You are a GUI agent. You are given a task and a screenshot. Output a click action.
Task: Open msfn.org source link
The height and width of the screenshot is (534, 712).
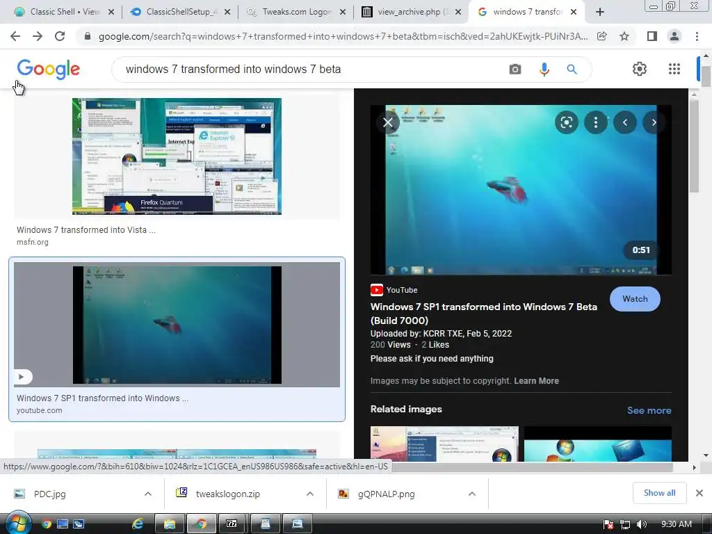point(33,242)
